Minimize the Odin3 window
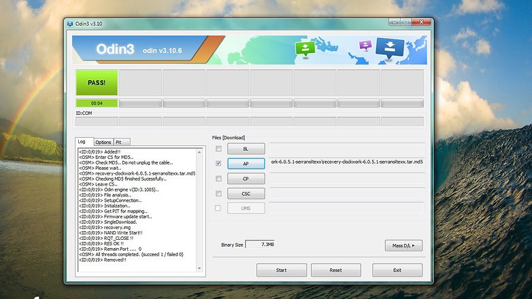The height and width of the screenshot is (299, 532). tap(395, 22)
